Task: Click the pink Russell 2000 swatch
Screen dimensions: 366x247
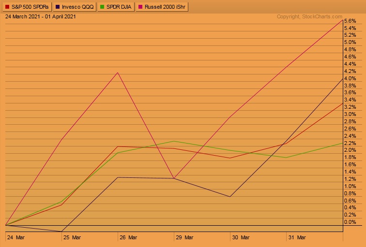Action: [x=140, y=7]
